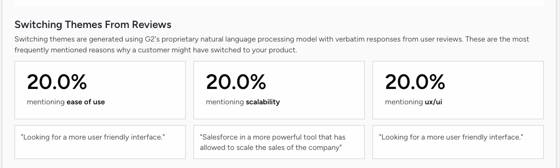Click the bold "ease of use" text
This screenshot has width=560, height=168.
point(86,102)
